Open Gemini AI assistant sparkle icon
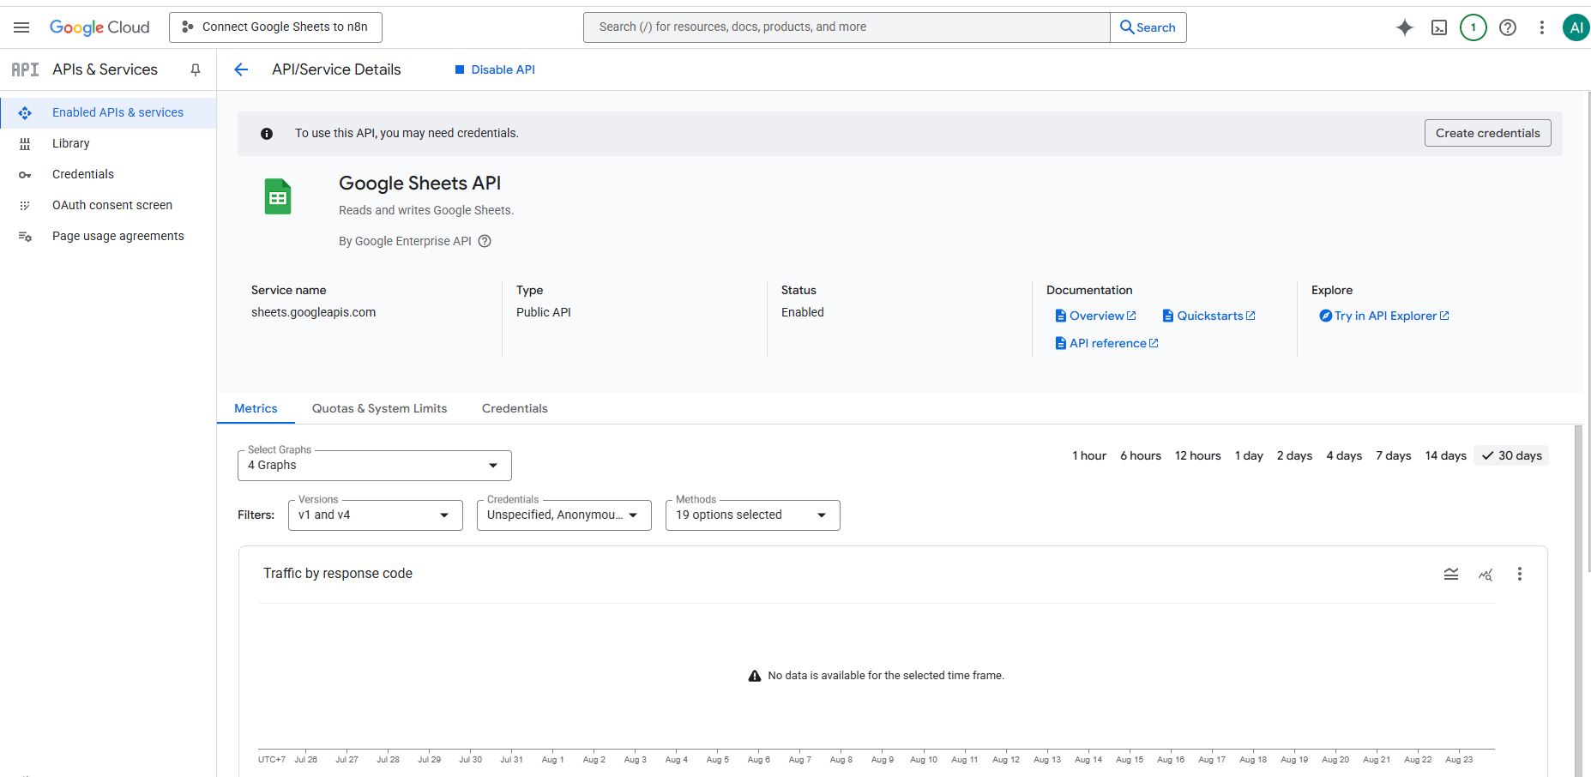Screen dimensions: 1591x777 (1405, 27)
